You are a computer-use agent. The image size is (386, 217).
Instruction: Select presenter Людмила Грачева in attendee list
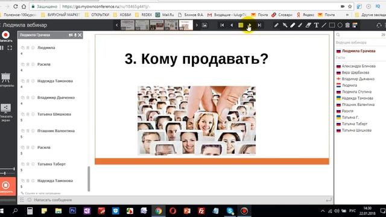pos(358,51)
